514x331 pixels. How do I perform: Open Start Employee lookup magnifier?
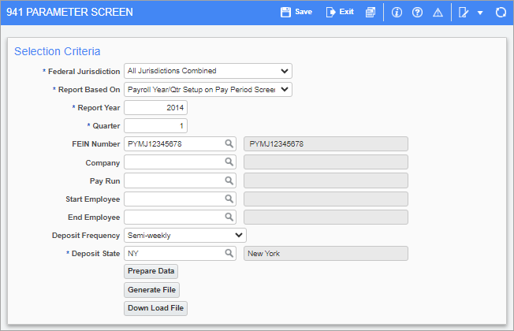(229, 199)
